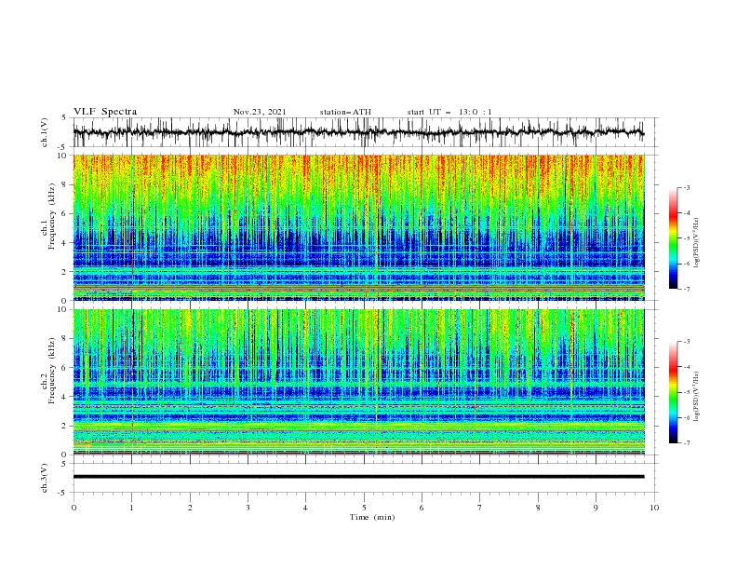Click the ch.2 color bar scale
737x570 pixels.
673,392
